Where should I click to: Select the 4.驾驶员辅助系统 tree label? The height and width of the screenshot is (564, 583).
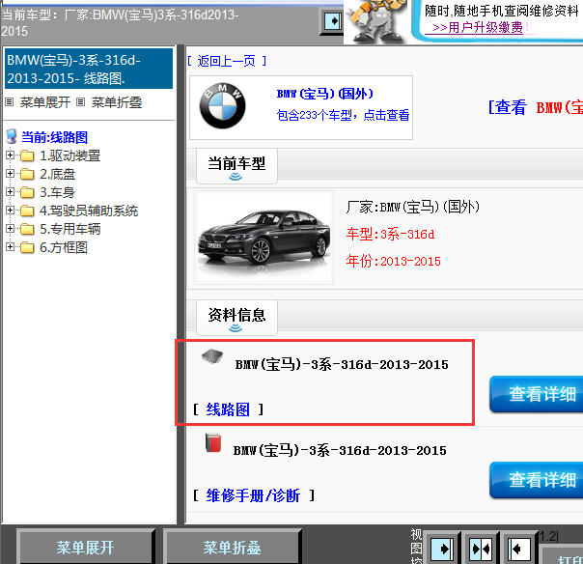89,211
